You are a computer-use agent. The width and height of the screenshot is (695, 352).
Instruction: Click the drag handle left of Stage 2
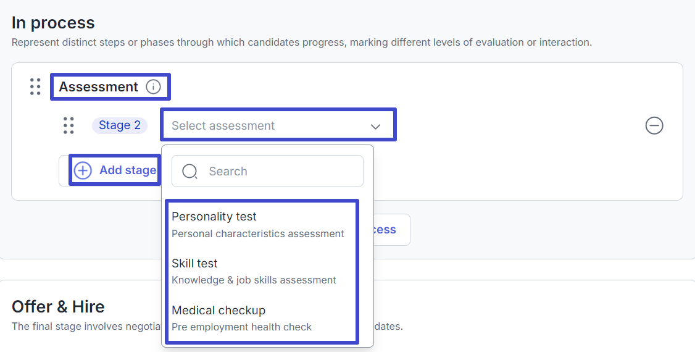pyautogui.click(x=69, y=125)
